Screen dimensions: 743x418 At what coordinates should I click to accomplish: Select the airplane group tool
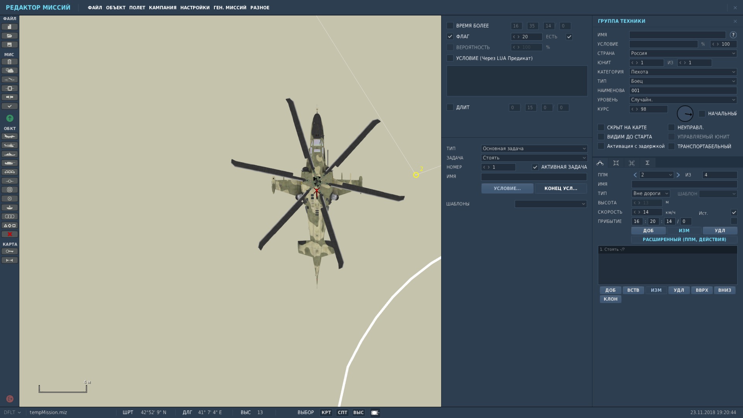pyautogui.click(x=10, y=136)
